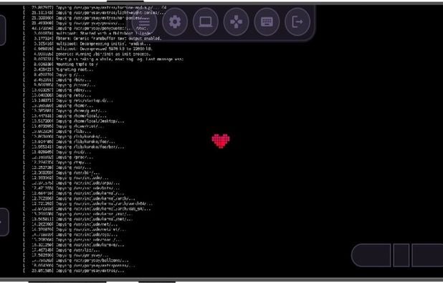443x283 pixels.
Task: Tap the middle on-screen mouse button
Action: (x=401, y=255)
